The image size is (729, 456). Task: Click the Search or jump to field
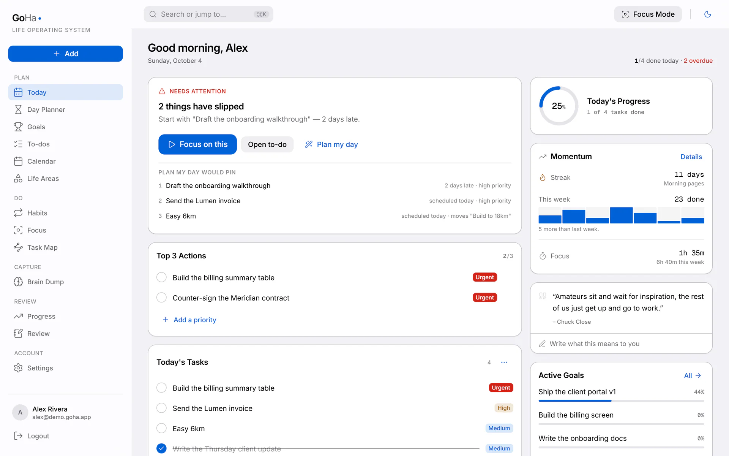pos(208,14)
